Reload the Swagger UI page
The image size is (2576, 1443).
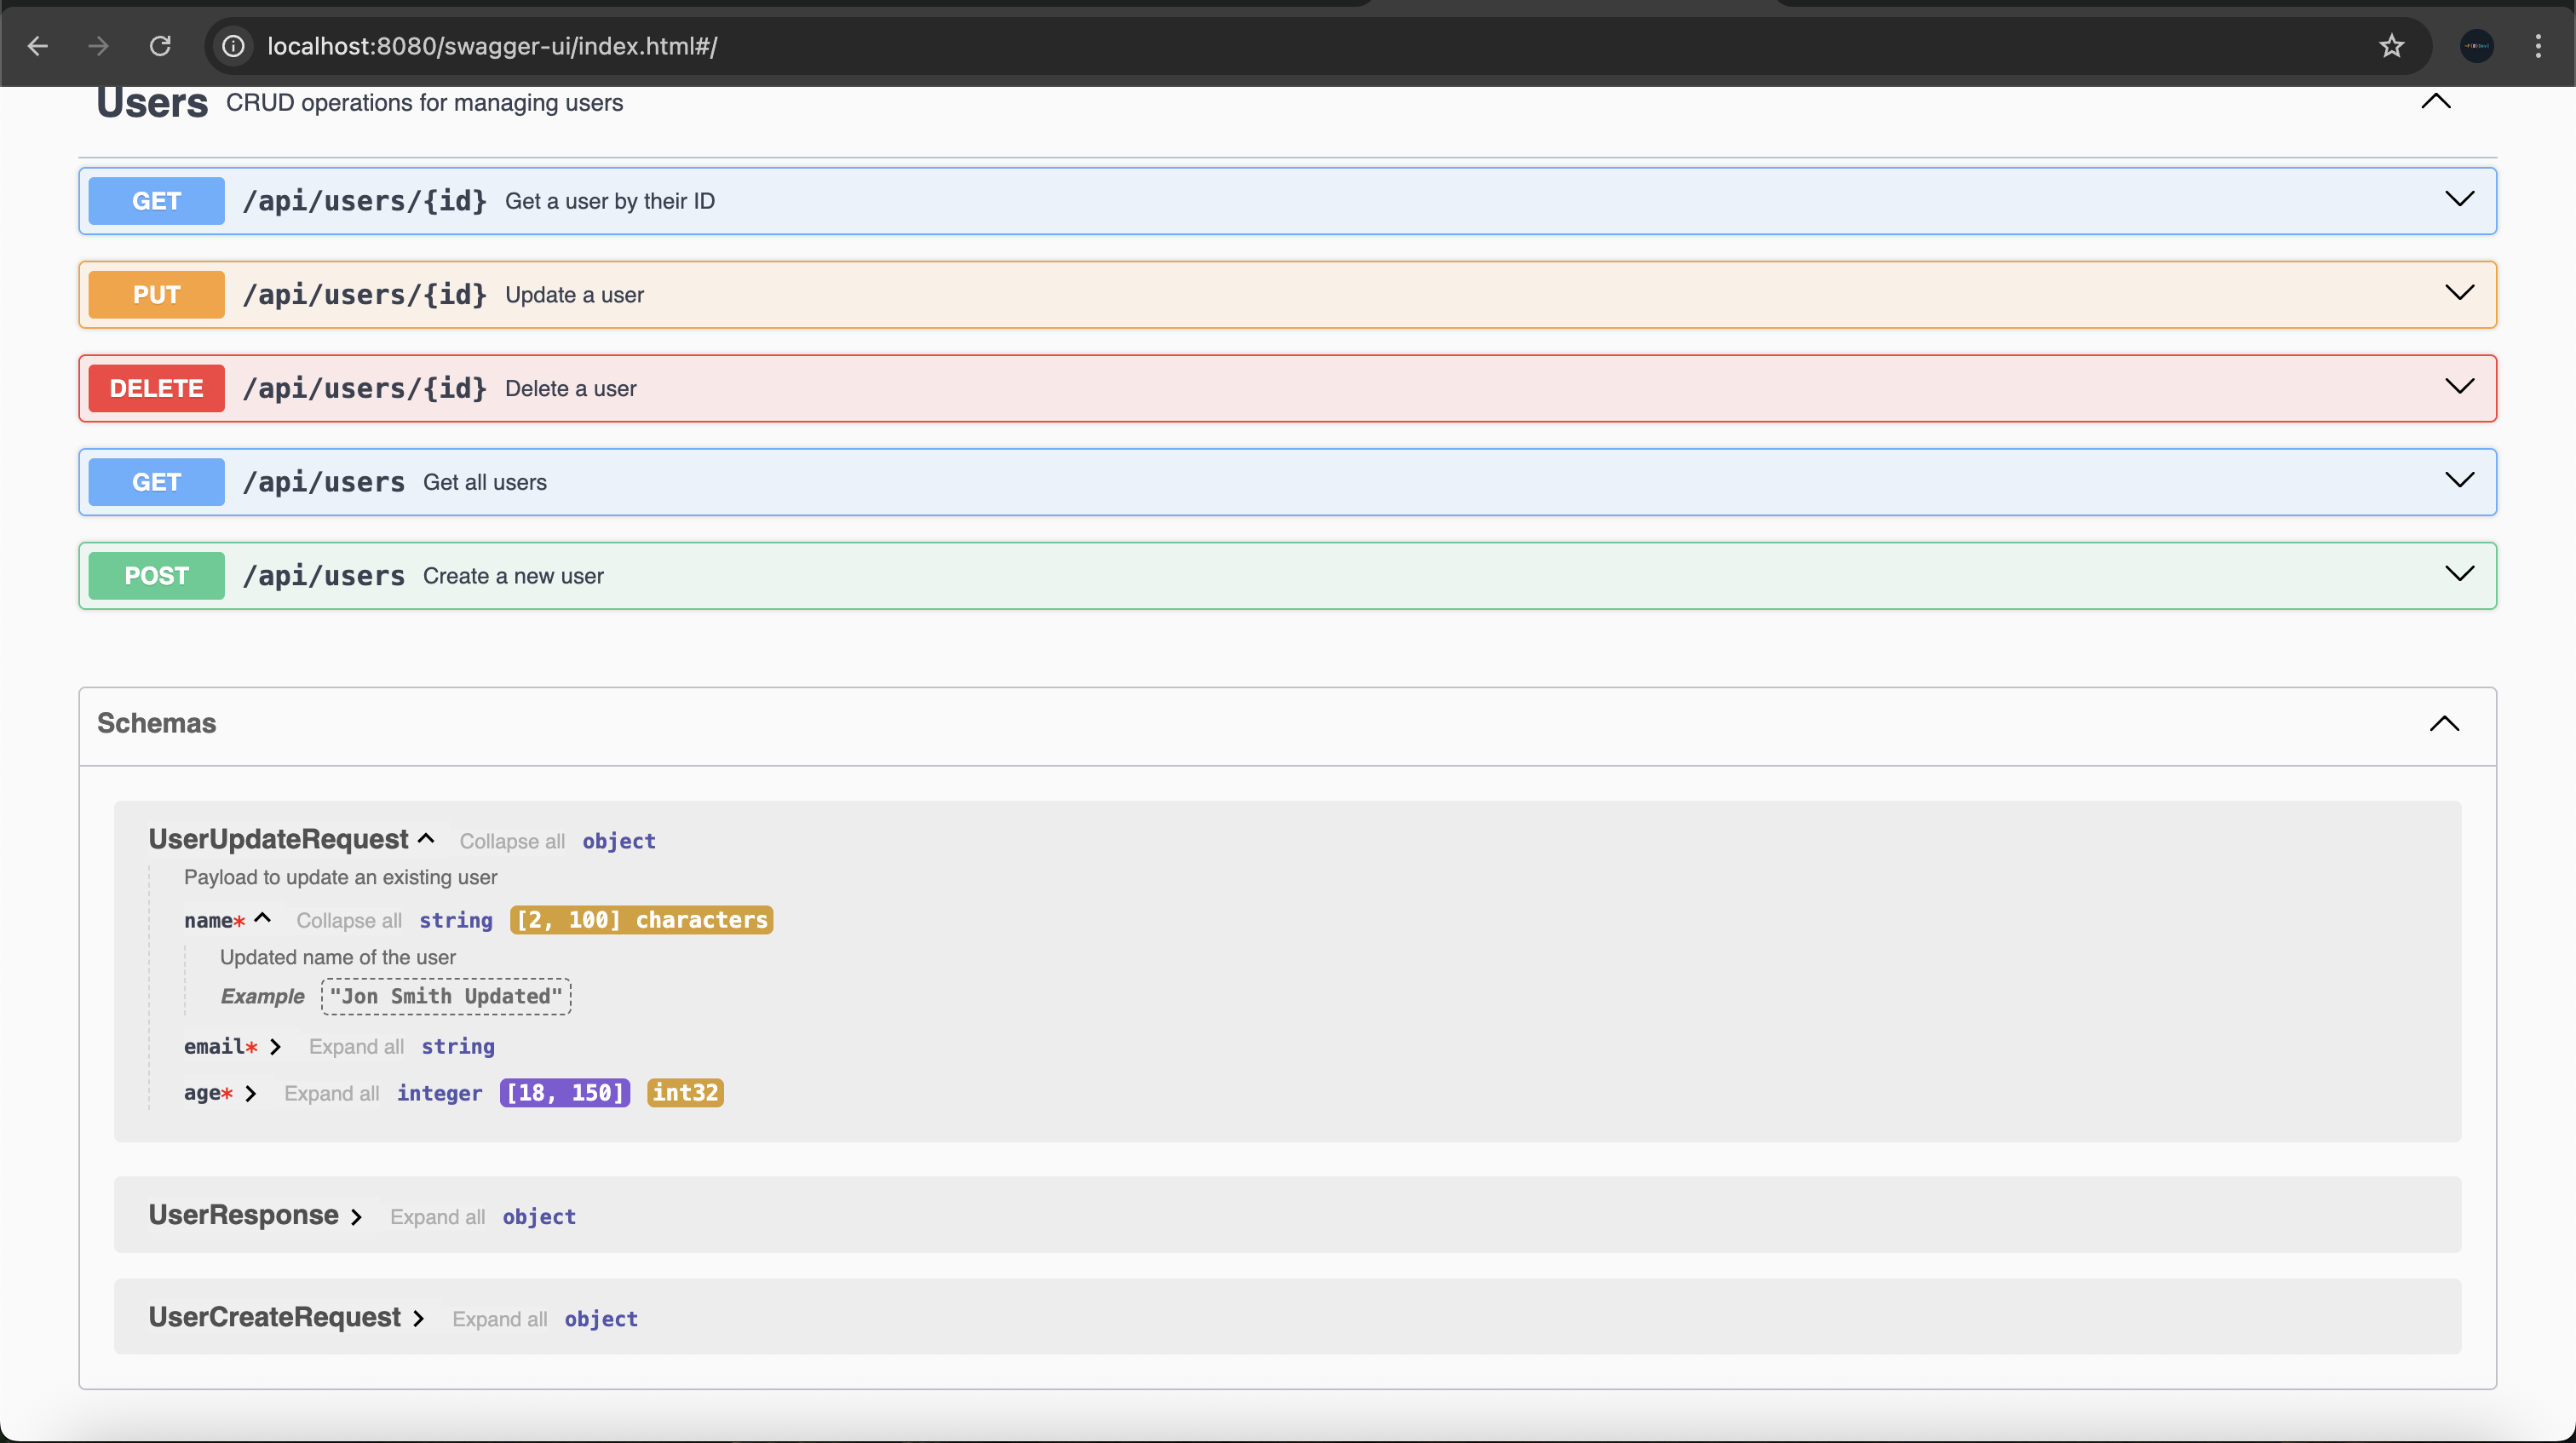click(x=160, y=46)
